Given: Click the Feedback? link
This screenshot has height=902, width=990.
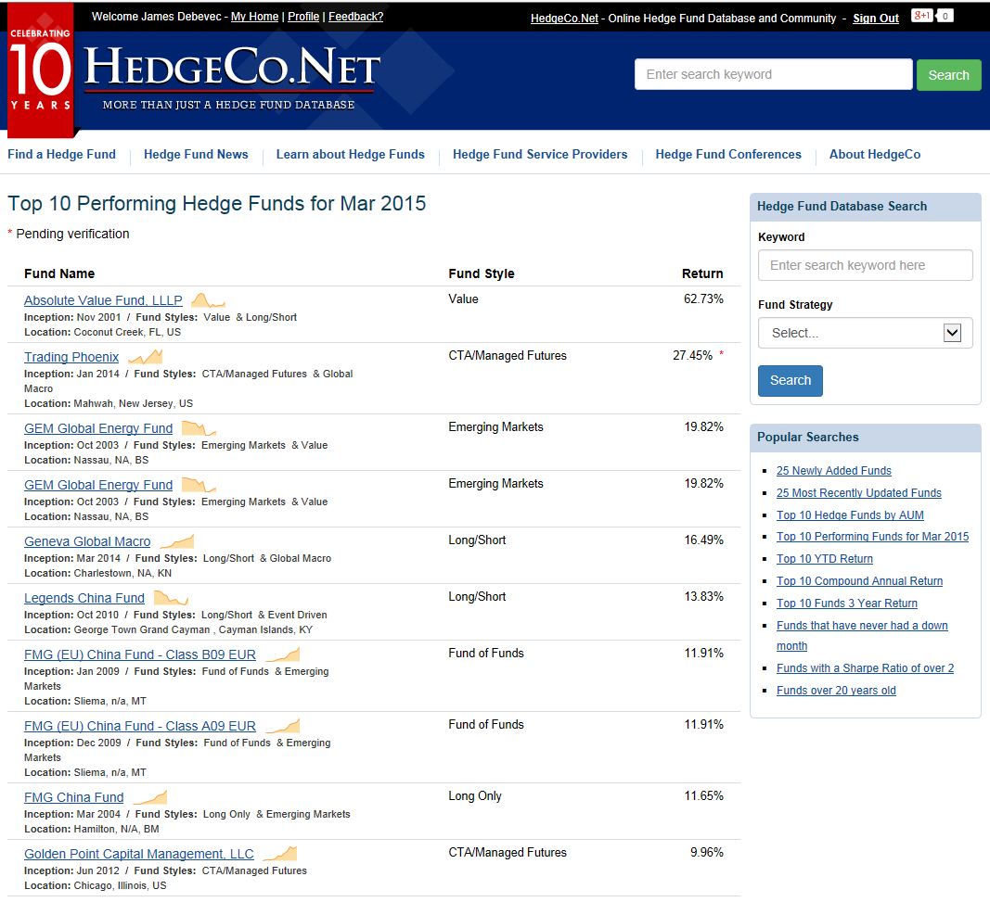Looking at the screenshot, I should (x=355, y=17).
